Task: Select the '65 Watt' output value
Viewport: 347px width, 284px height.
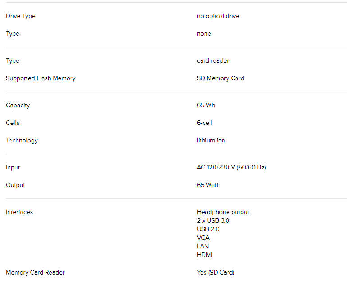Action: coord(208,185)
